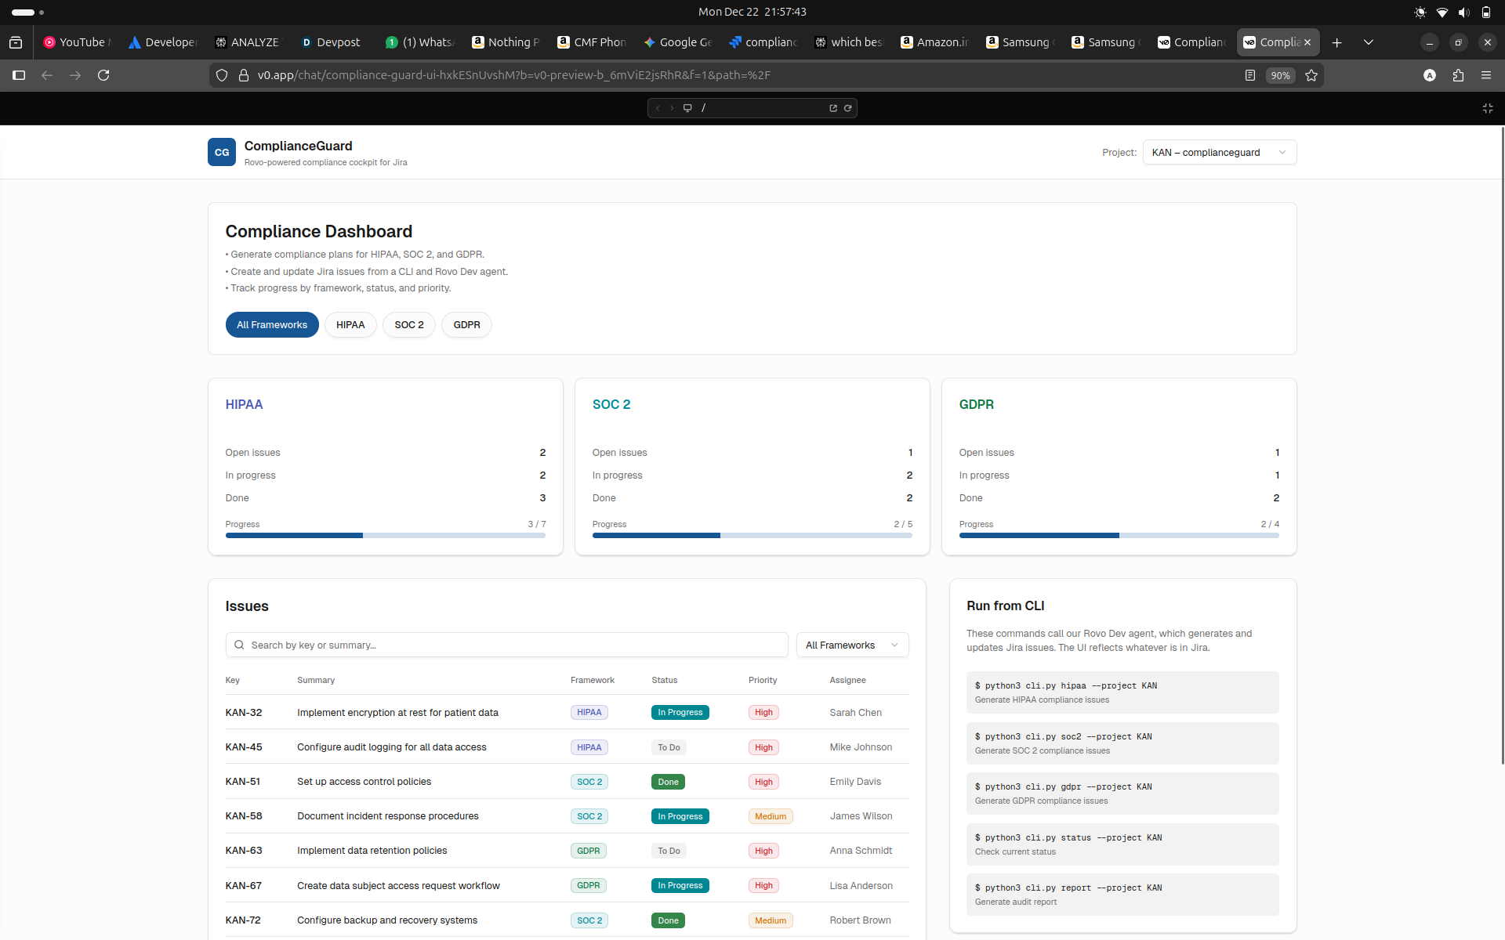Click the ComplianceGuard CG logo
Image resolution: width=1505 pixels, height=940 pixels.
222,153
